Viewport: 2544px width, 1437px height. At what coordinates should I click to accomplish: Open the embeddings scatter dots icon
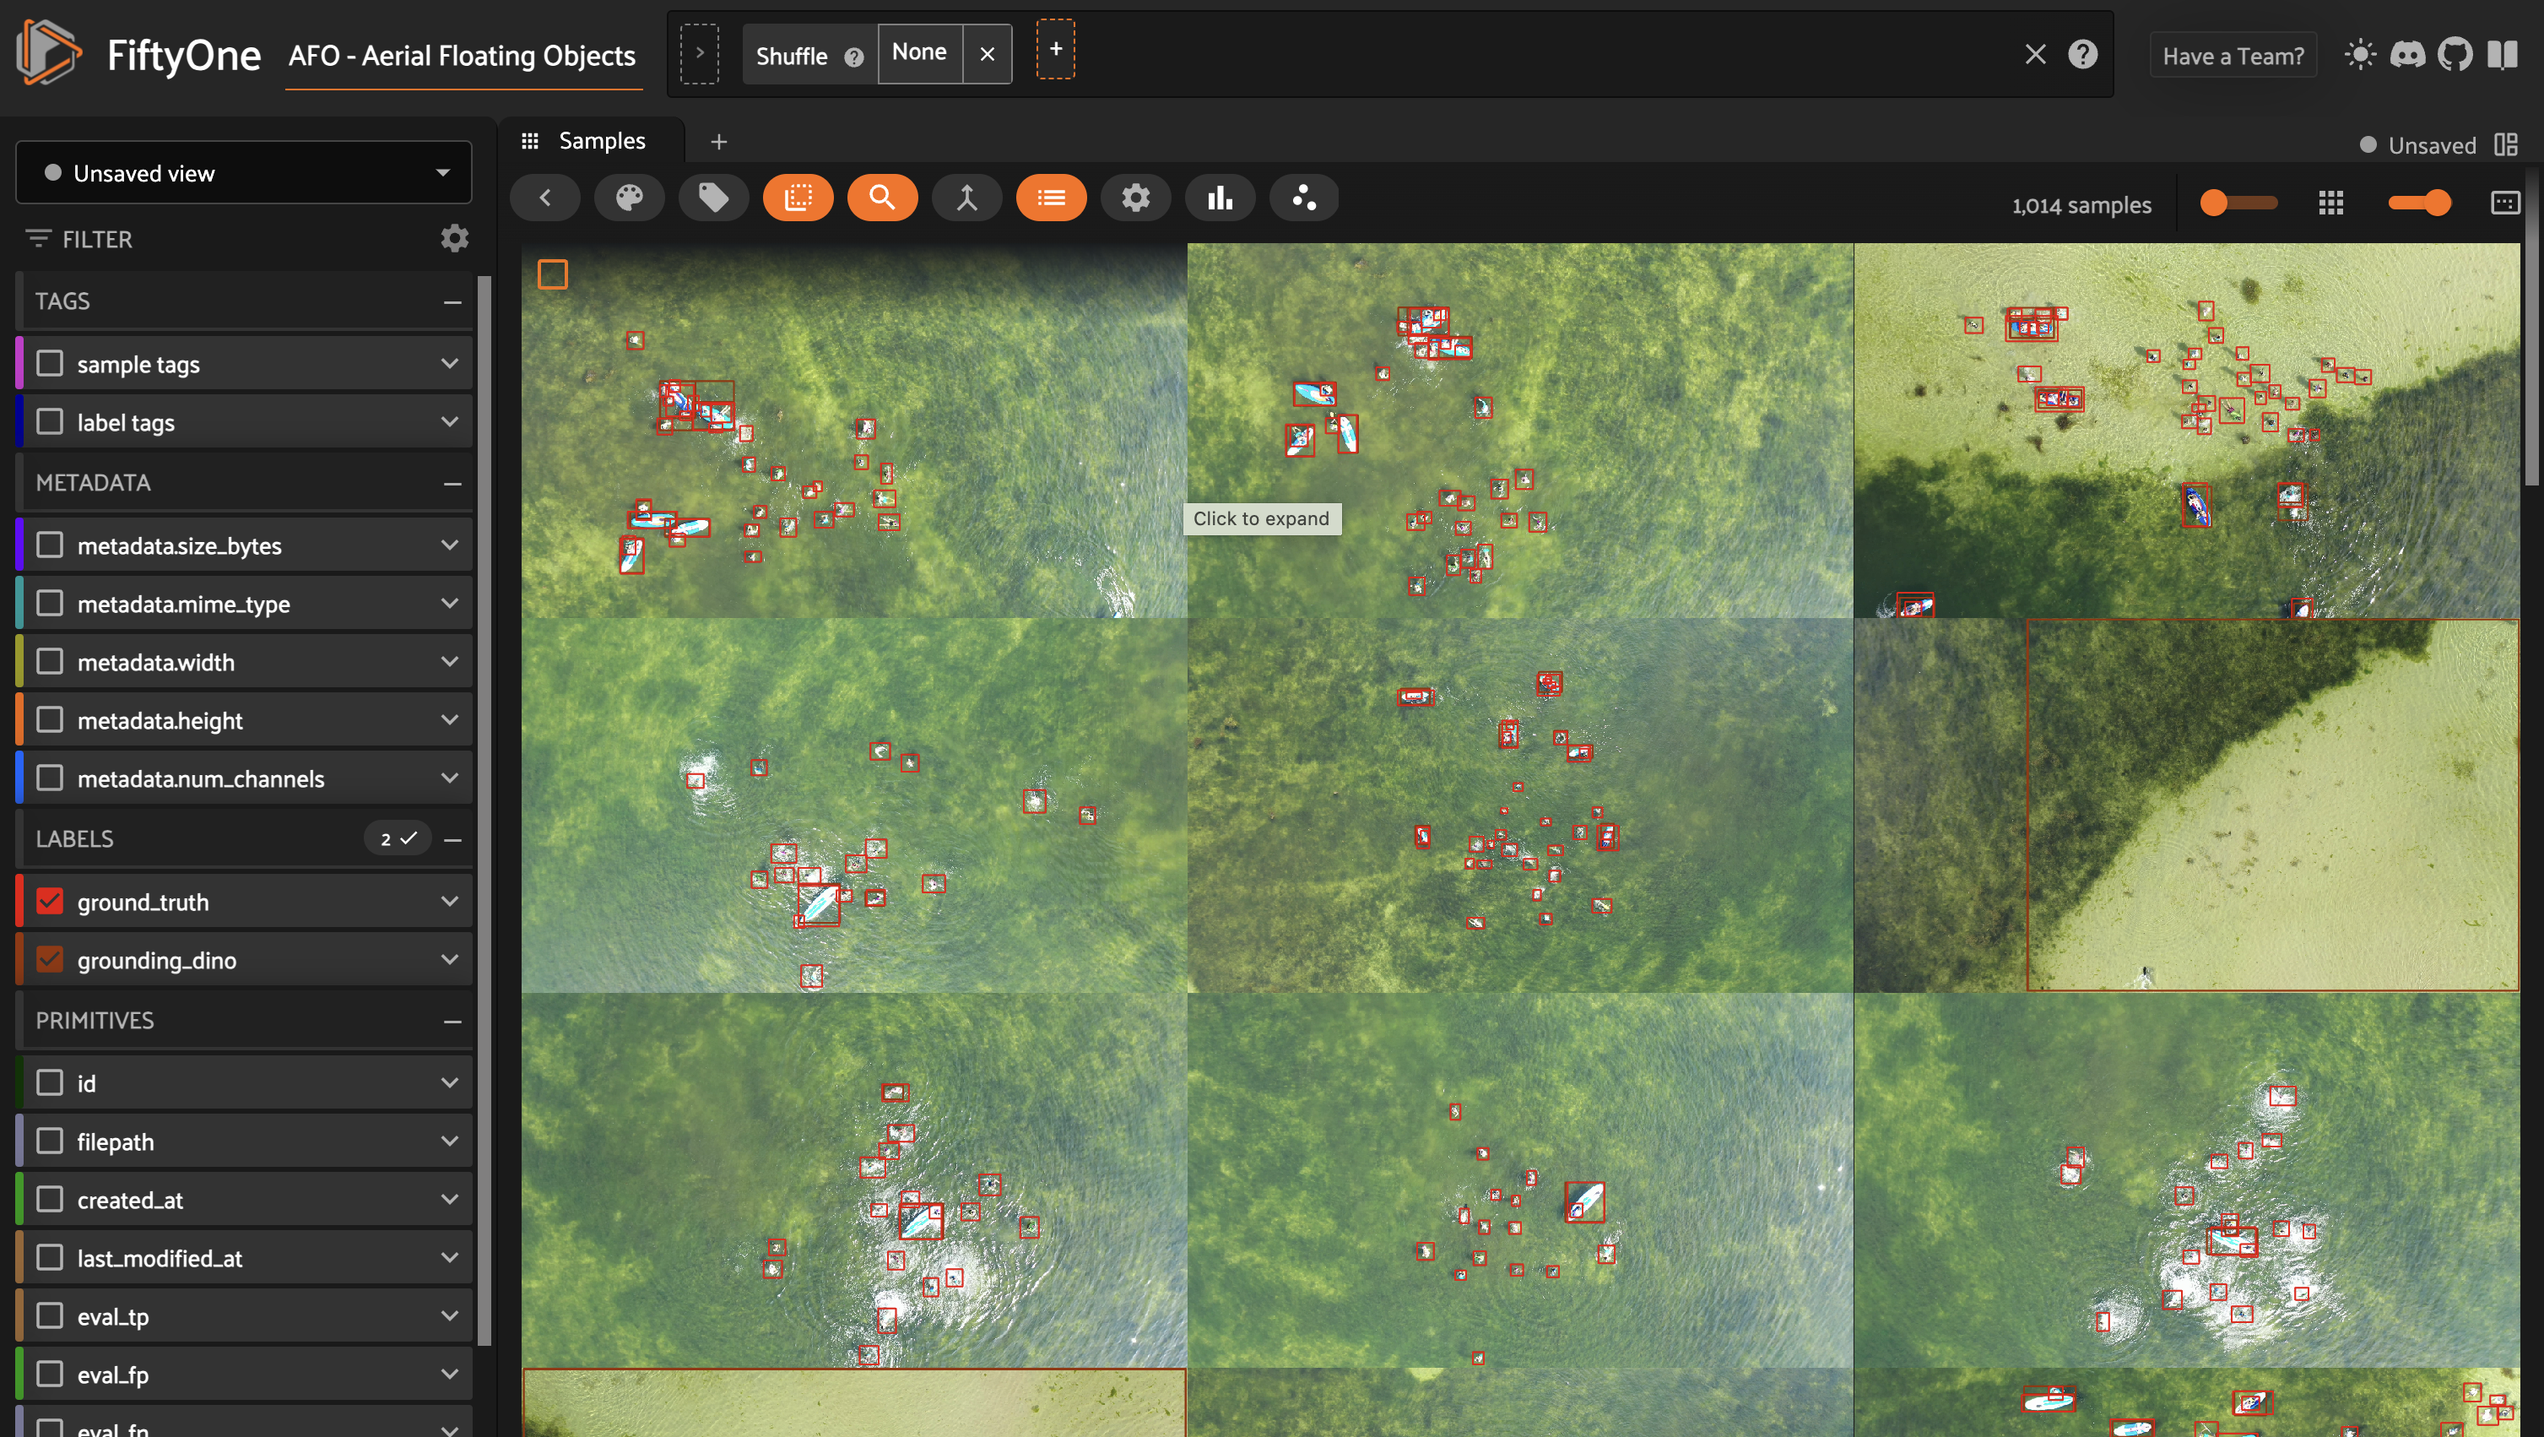1303,198
